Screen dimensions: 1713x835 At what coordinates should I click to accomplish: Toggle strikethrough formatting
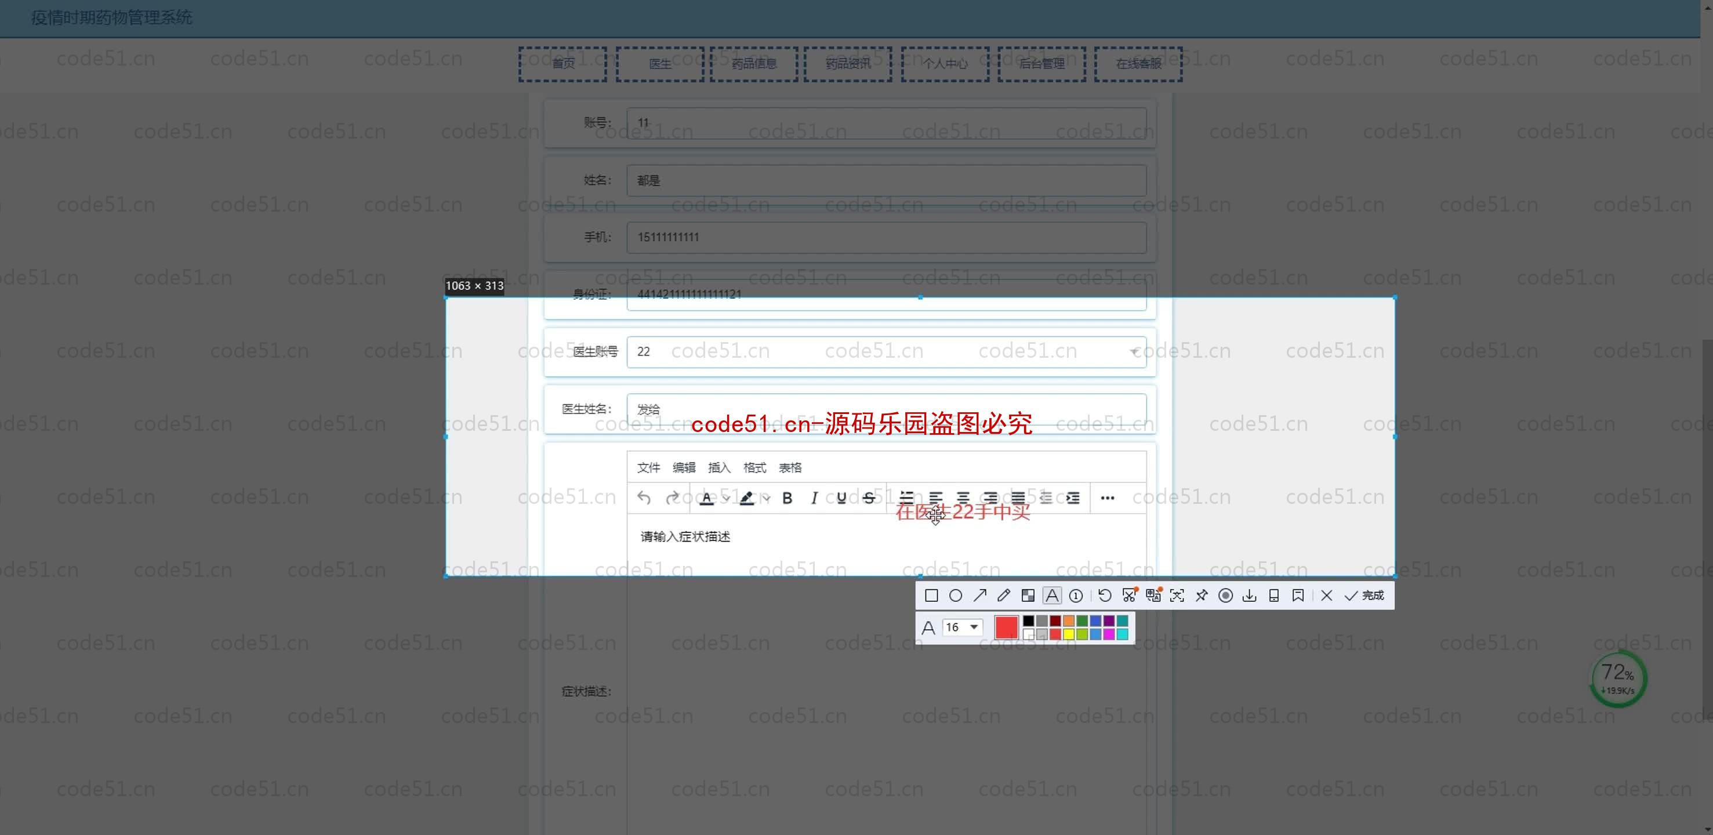pyautogui.click(x=869, y=498)
